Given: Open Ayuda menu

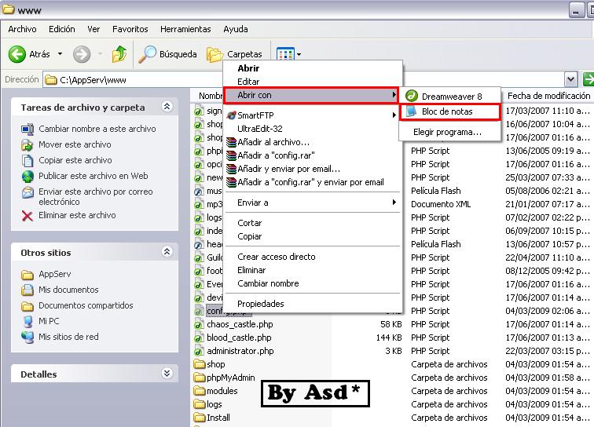Looking at the screenshot, I should tap(236, 29).
